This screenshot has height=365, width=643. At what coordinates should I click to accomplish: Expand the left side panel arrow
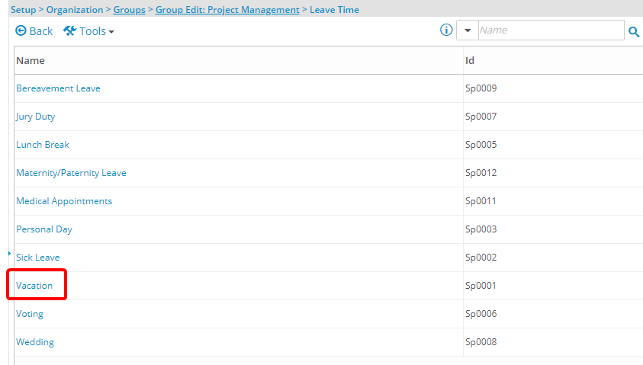pyautogui.click(x=9, y=254)
